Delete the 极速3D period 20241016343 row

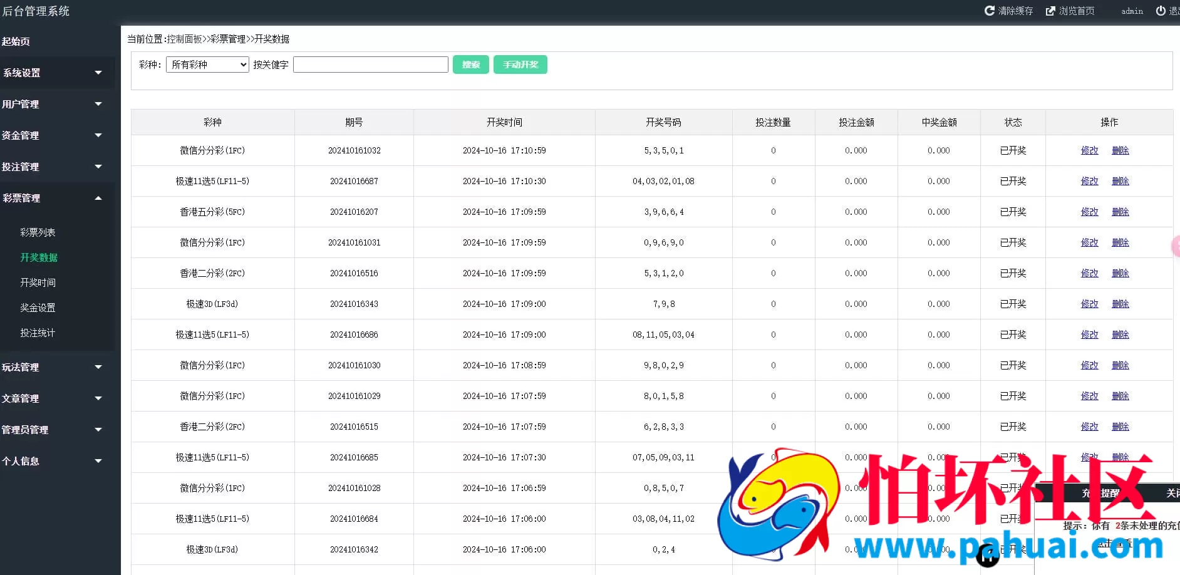click(x=1120, y=304)
